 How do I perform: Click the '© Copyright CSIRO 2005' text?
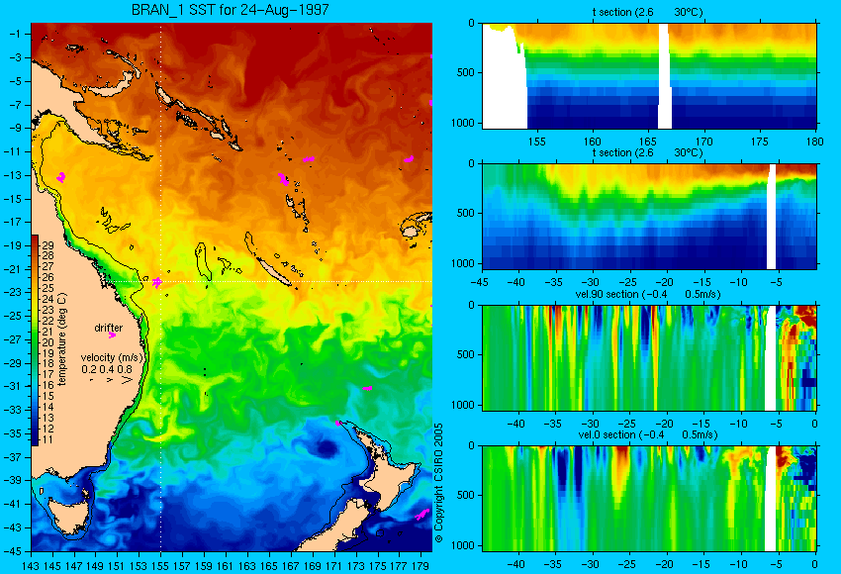(438, 483)
